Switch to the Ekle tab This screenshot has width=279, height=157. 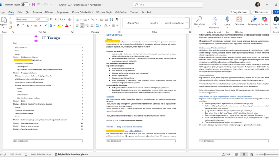[x=20, y=12]
